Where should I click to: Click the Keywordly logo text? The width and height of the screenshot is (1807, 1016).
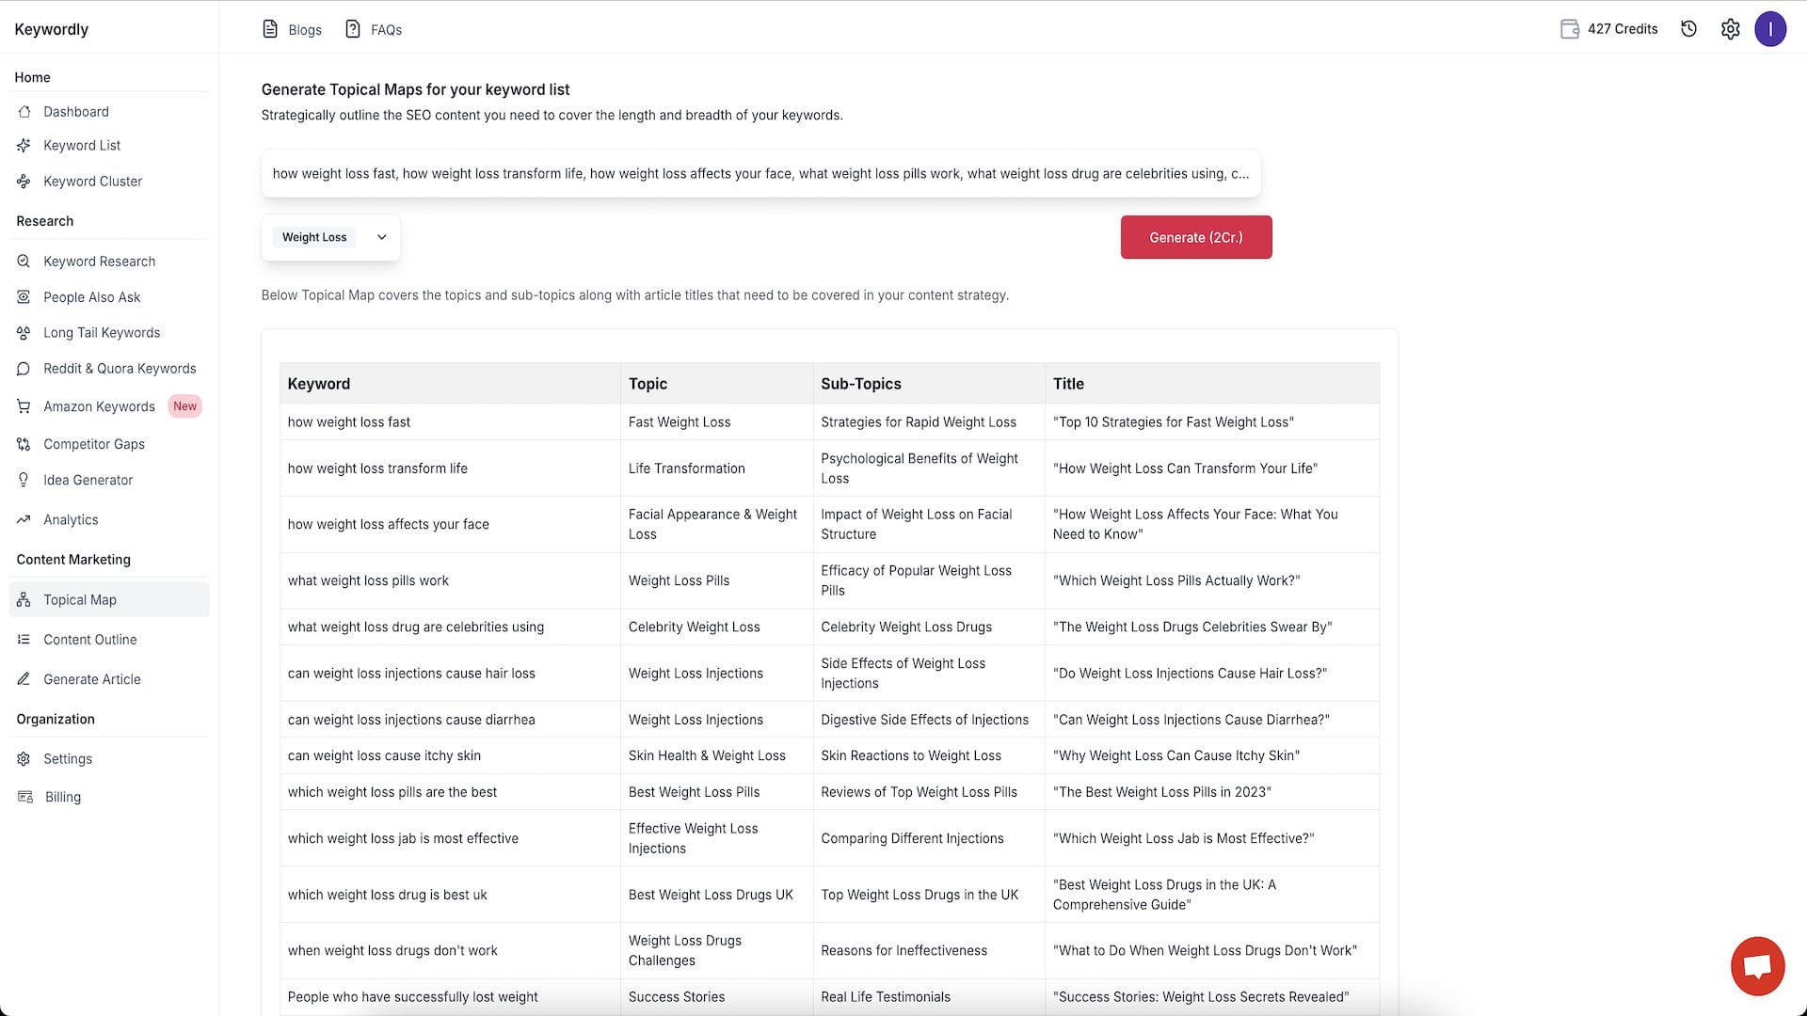(x=52, y=29)
